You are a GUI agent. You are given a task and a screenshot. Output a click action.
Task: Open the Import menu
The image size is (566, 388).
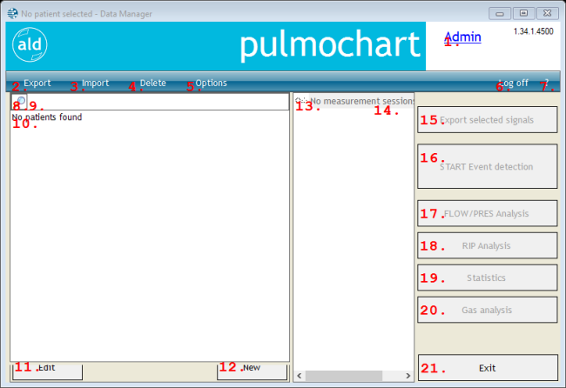coord(95,84)
